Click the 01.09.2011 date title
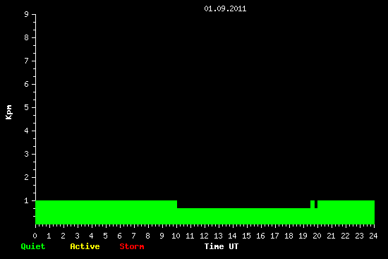 tap(225, 9)
